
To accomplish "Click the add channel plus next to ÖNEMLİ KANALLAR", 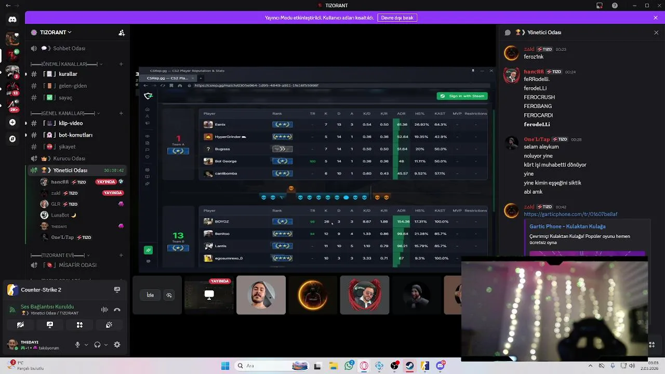I will tap(121, 64).
